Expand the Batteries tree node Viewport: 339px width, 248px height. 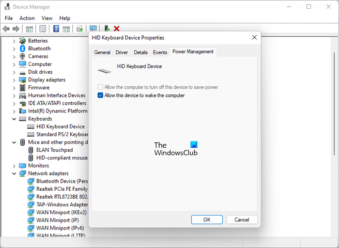[14, 41]
